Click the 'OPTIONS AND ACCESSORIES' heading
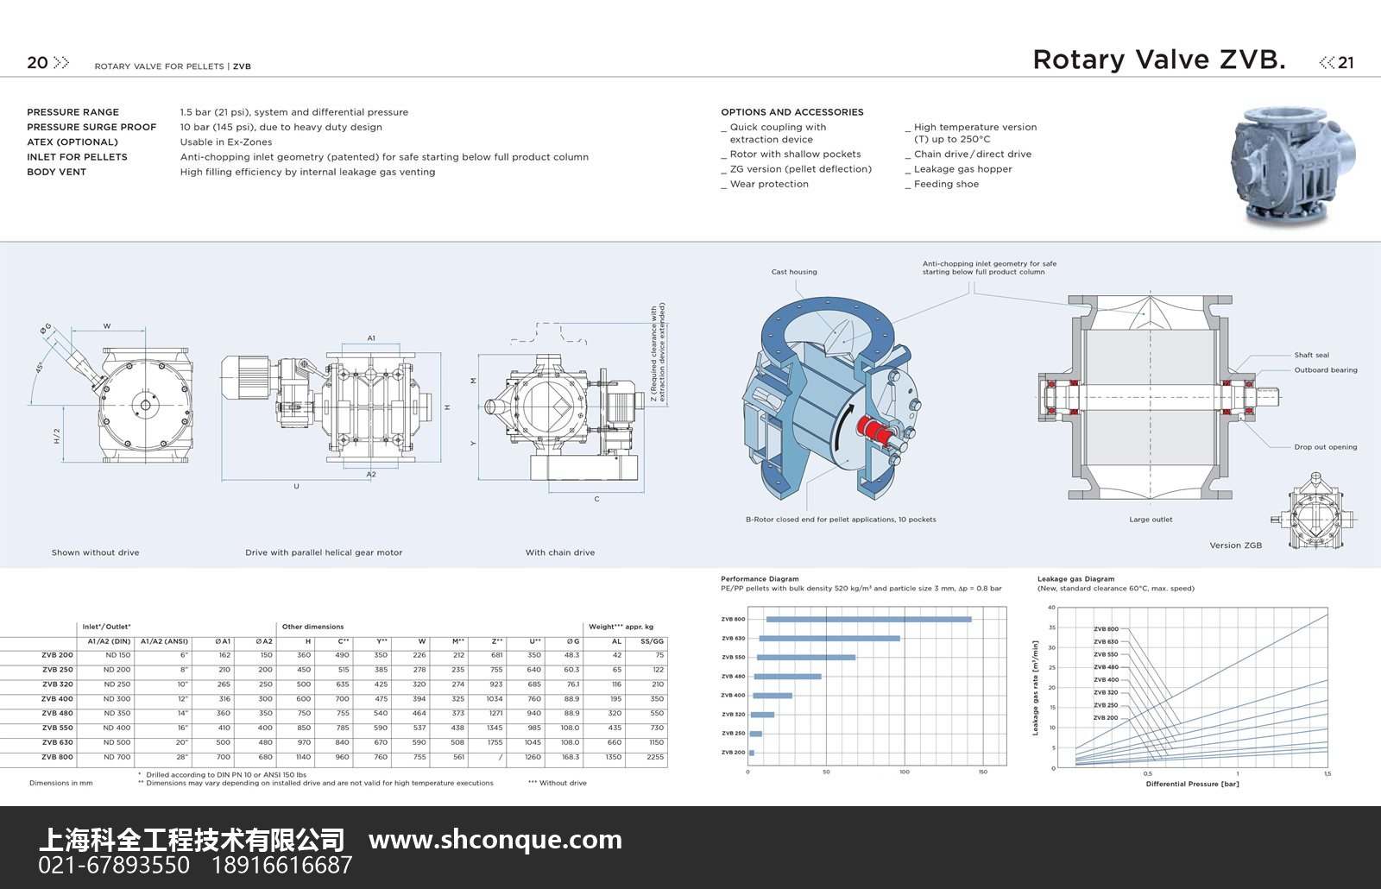The height and width of the screenshot is (889, 1381). click(792, 112)
